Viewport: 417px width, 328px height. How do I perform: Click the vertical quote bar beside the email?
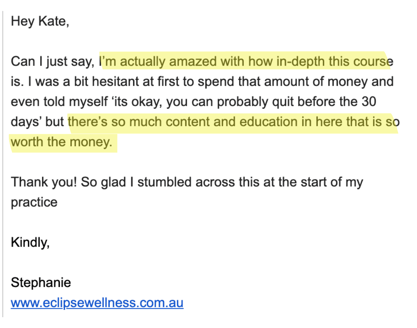click(3, 164)
